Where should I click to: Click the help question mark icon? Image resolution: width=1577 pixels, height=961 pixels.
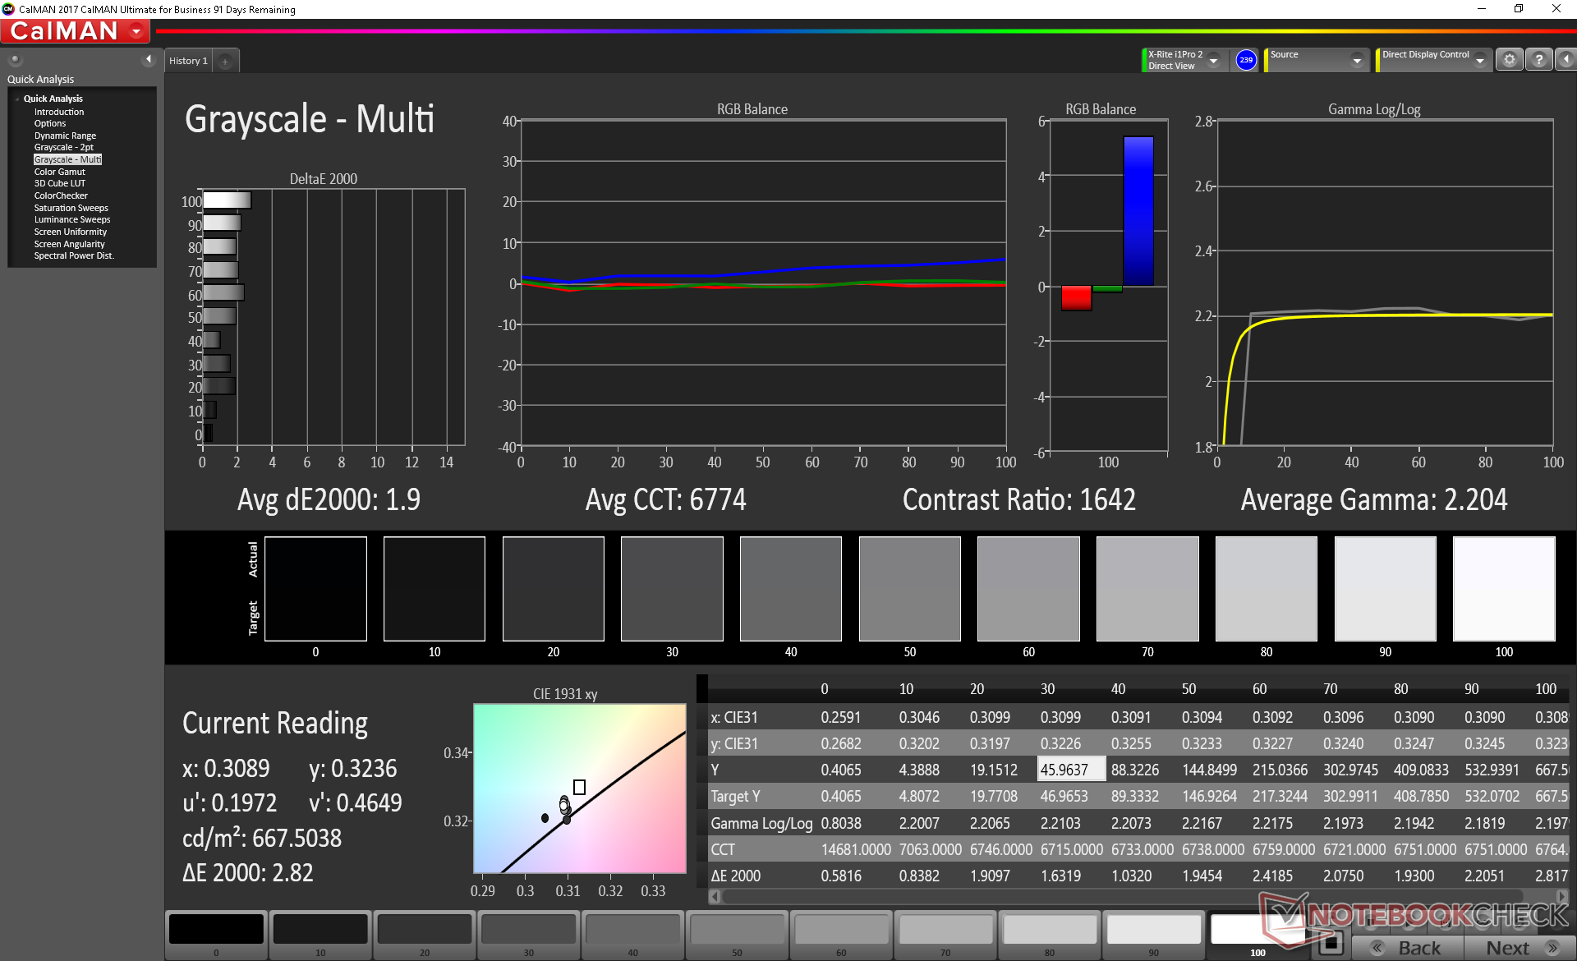1538,60
